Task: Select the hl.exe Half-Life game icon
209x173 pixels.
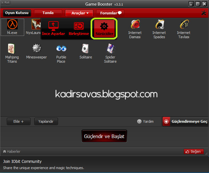Action: tap(12, 27)
